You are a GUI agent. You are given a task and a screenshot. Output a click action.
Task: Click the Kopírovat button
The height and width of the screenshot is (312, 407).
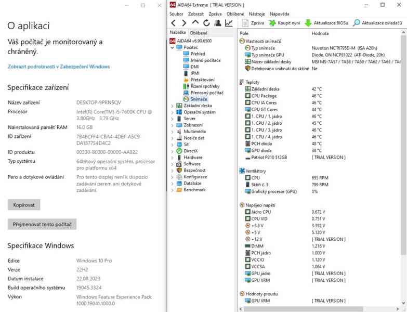(x=24, y=205)
